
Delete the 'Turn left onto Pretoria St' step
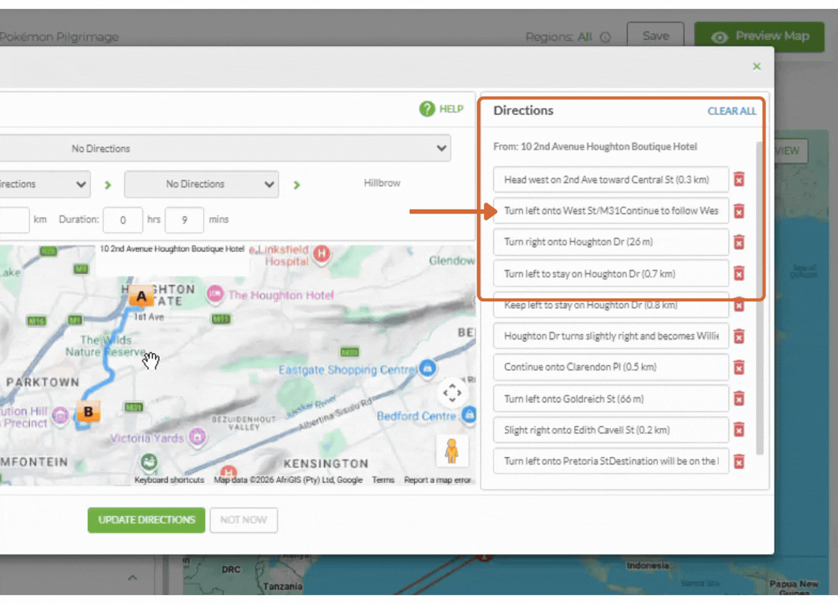pyautogui.click(x=739, y=462)
